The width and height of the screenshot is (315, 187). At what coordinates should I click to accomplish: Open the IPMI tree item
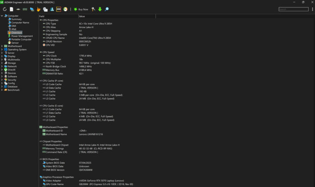click(x=12, y=29)
